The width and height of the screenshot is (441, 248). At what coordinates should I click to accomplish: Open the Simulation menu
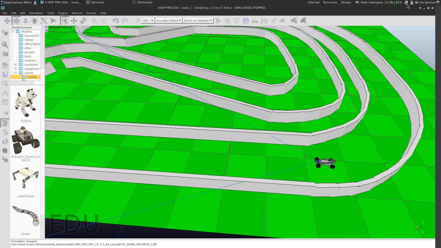coord(36,13)
